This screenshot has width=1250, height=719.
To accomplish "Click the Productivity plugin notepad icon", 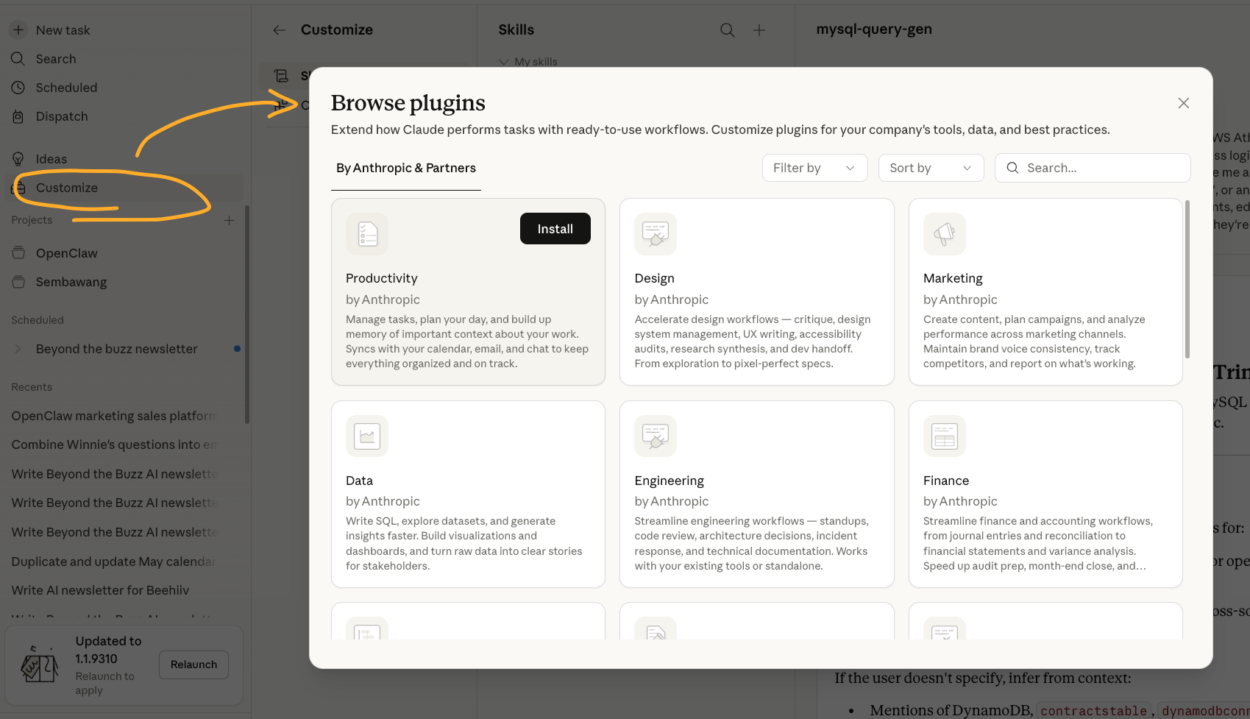I will [x=366, y=234].
